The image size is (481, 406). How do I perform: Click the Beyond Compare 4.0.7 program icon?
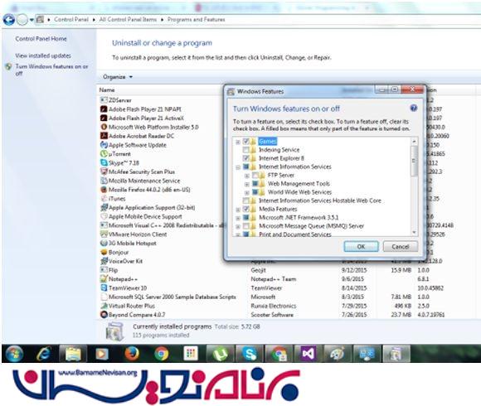104,315
